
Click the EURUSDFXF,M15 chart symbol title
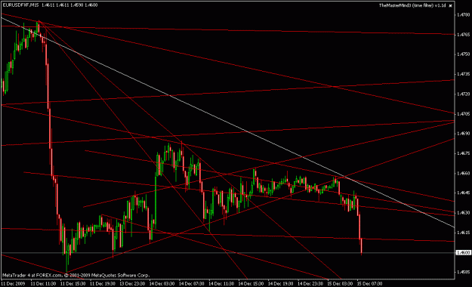[21, 5]
